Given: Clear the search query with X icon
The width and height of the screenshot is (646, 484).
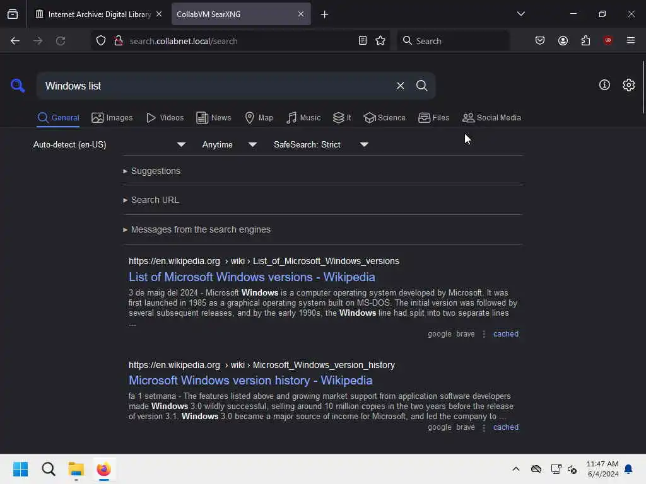Looking at the screenshot, I should tap(400, 86).
